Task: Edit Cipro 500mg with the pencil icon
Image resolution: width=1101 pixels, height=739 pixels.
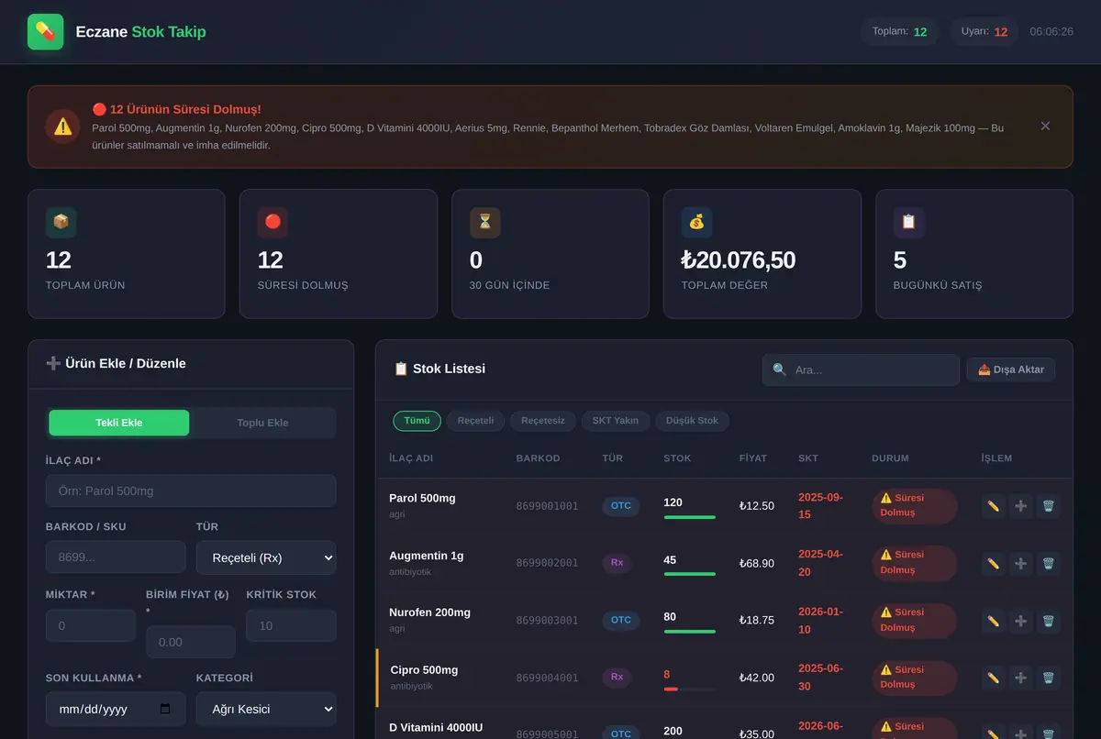Action: tap(993, 678)
